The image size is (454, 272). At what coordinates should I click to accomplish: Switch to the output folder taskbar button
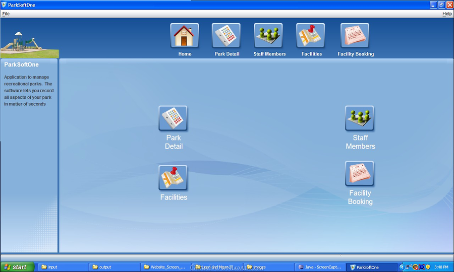(114, 267)
